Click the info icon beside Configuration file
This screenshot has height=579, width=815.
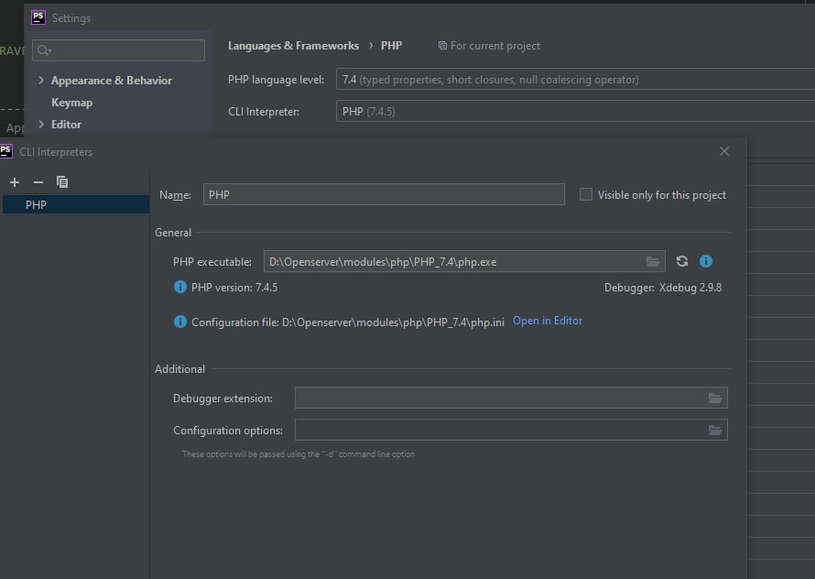179,322
